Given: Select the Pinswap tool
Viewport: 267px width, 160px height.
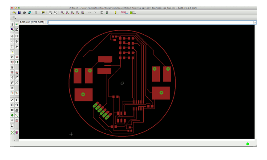Looking at the screenshot, I should pos(12,62).
